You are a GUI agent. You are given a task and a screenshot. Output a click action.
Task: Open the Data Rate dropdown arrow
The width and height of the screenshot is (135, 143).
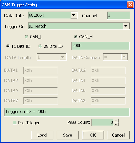pos(74,15)
